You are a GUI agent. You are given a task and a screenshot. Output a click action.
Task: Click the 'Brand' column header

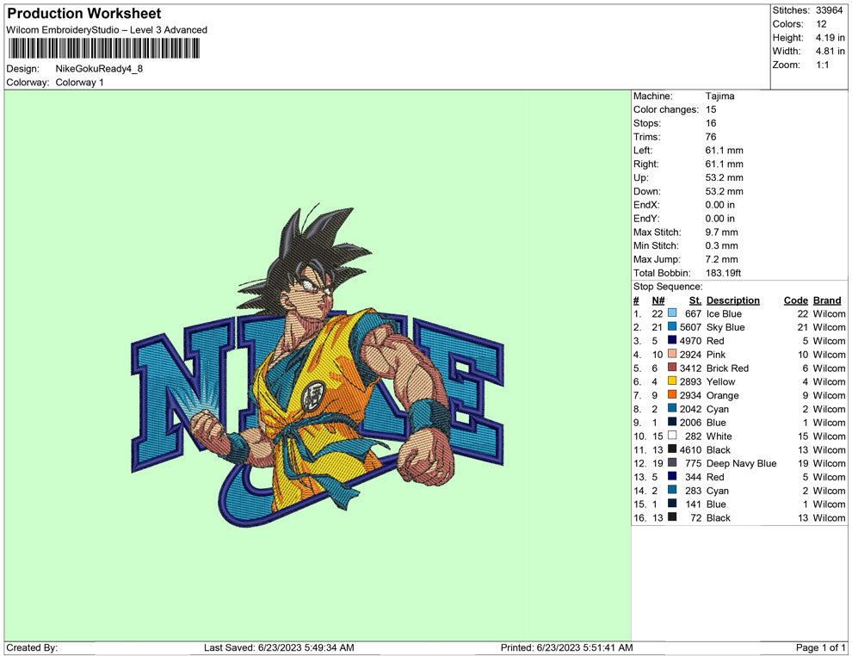click(827, 300)
